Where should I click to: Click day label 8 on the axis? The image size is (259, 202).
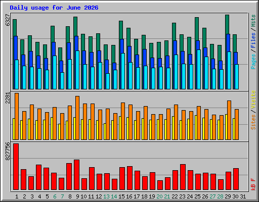pyautogui.click(x=70, y=196)
